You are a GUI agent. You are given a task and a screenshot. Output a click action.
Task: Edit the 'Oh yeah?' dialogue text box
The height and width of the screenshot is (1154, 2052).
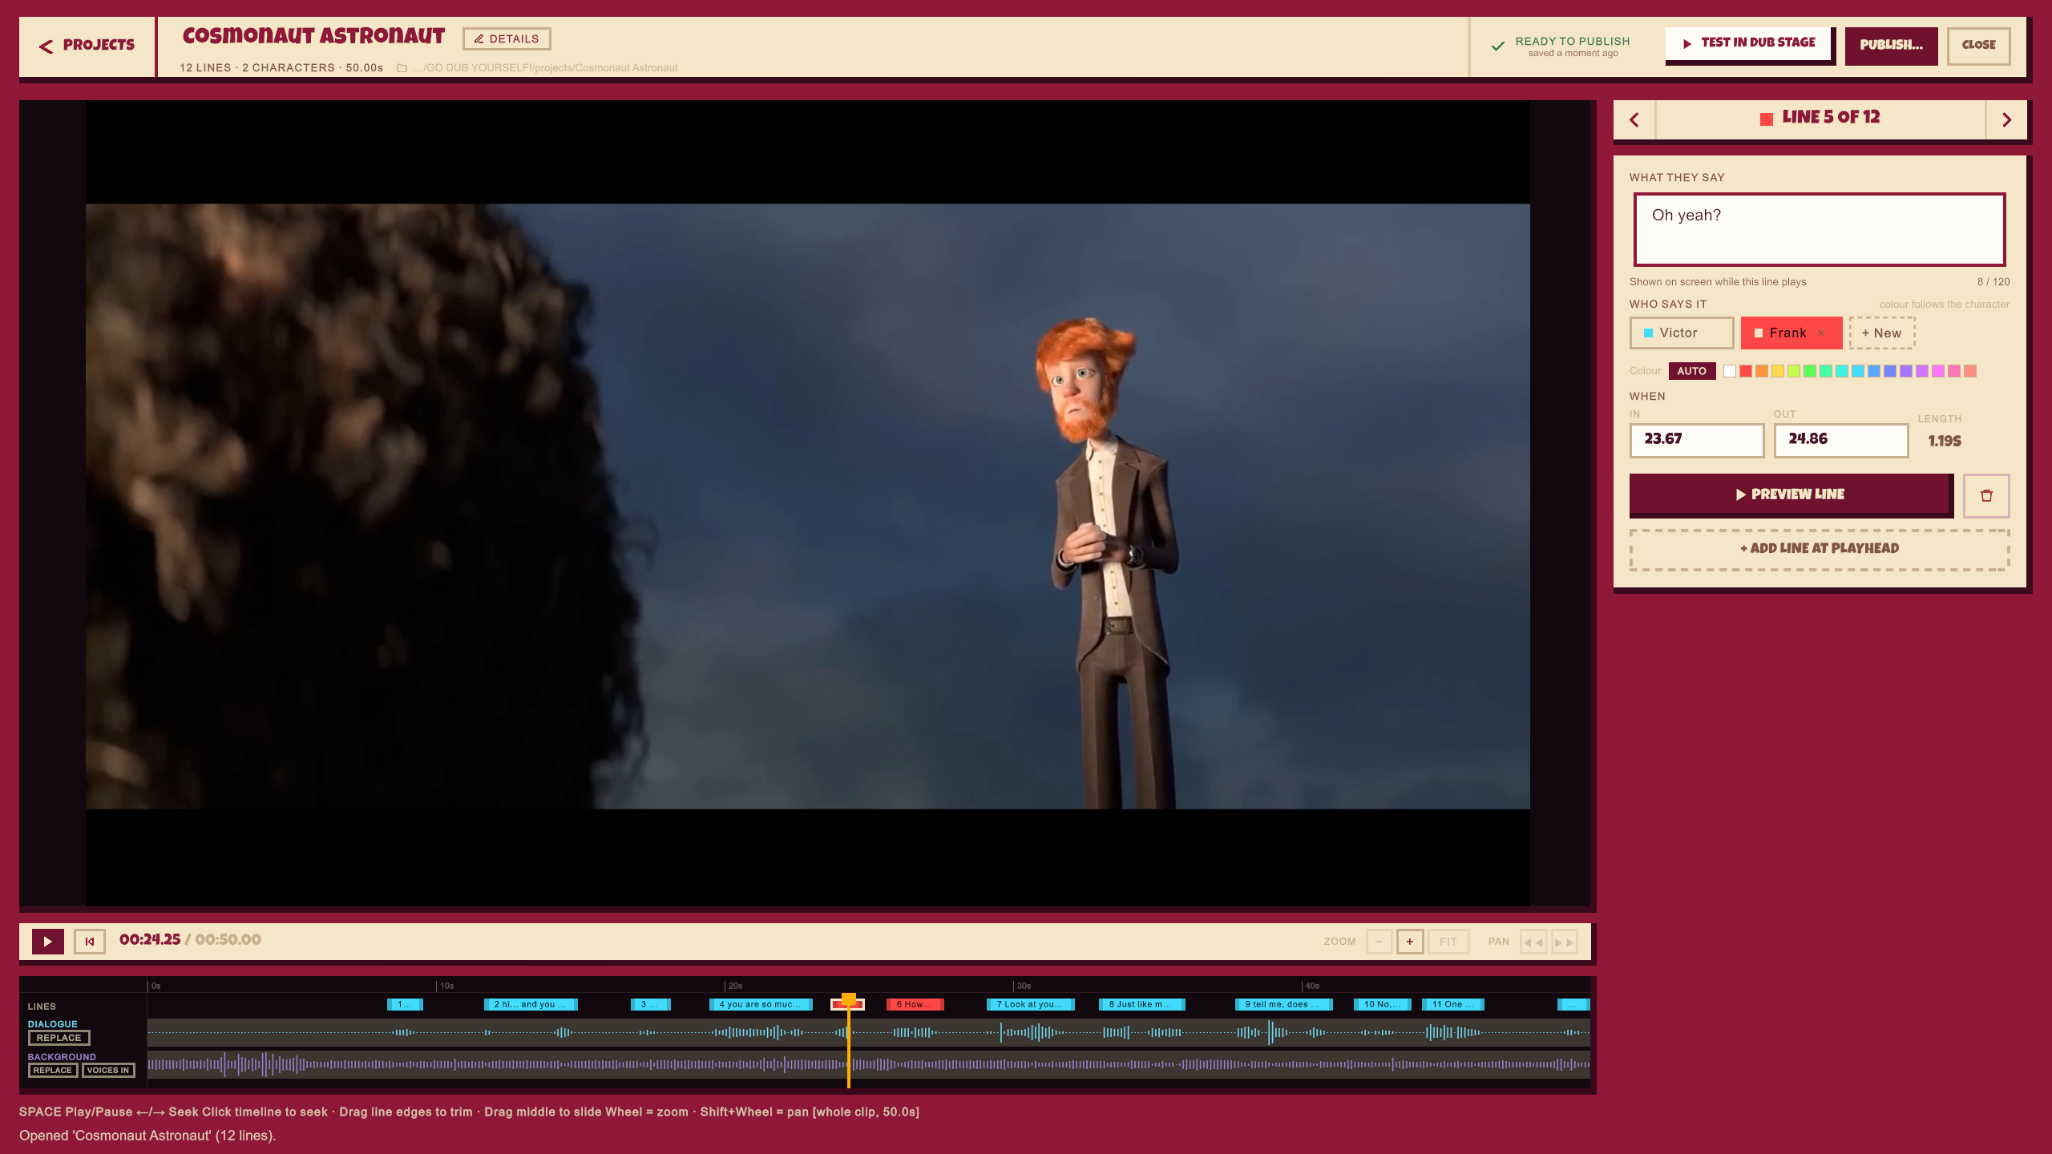[1819, 229]
